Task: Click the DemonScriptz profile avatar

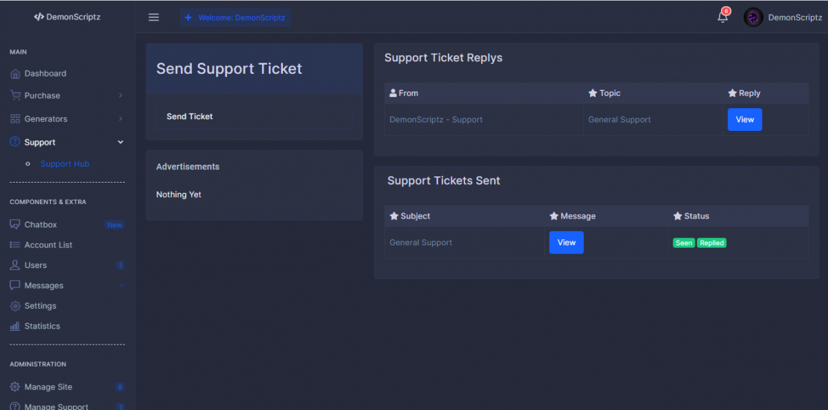Action: point(753,17)
